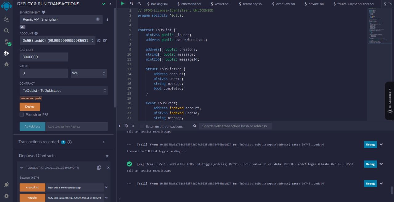
Task: Enable listen on all transactions
Action: coord(142,126)
